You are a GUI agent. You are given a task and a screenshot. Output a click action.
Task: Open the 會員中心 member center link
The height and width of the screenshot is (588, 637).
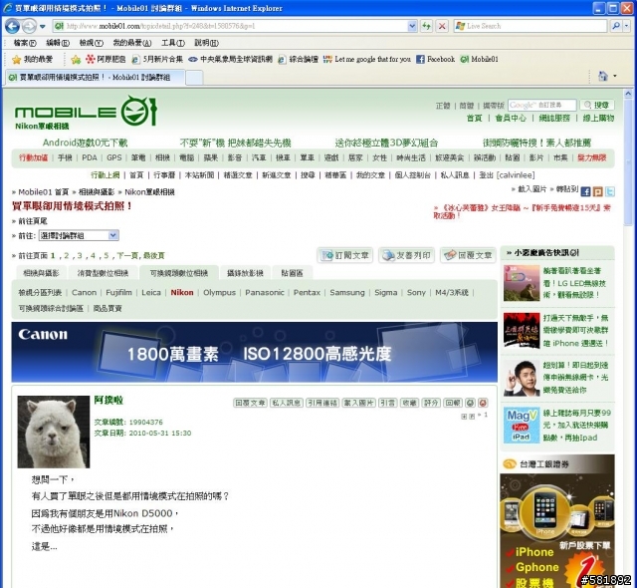pyautogui.click(x=511, y=119)
